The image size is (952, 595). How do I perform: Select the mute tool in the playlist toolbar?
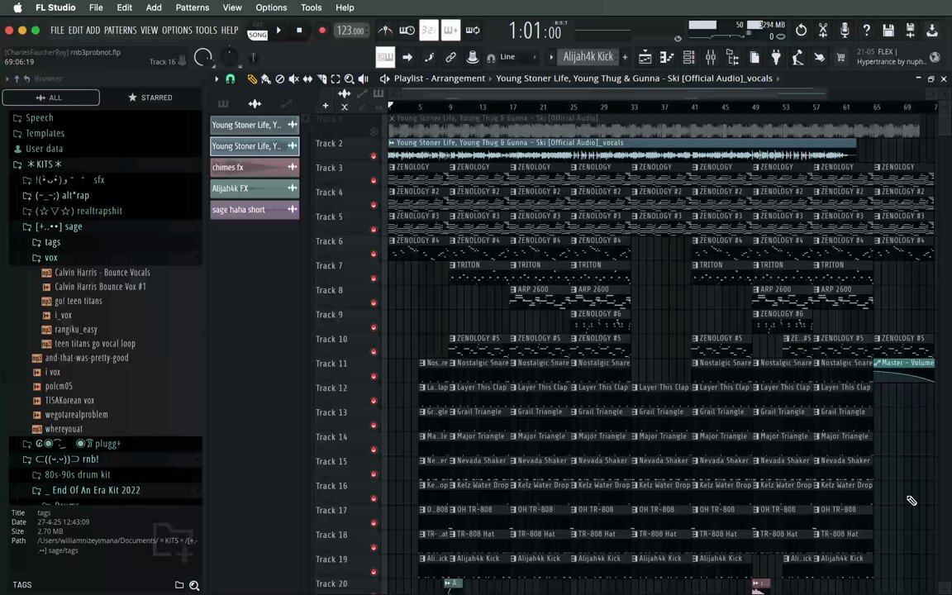pyautogui.click(x=294, y=79)
